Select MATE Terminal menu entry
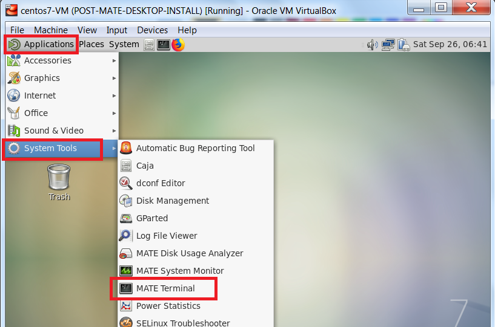Image resolution: width=495 pixels, height=327 pixels. tap(165, 288)
